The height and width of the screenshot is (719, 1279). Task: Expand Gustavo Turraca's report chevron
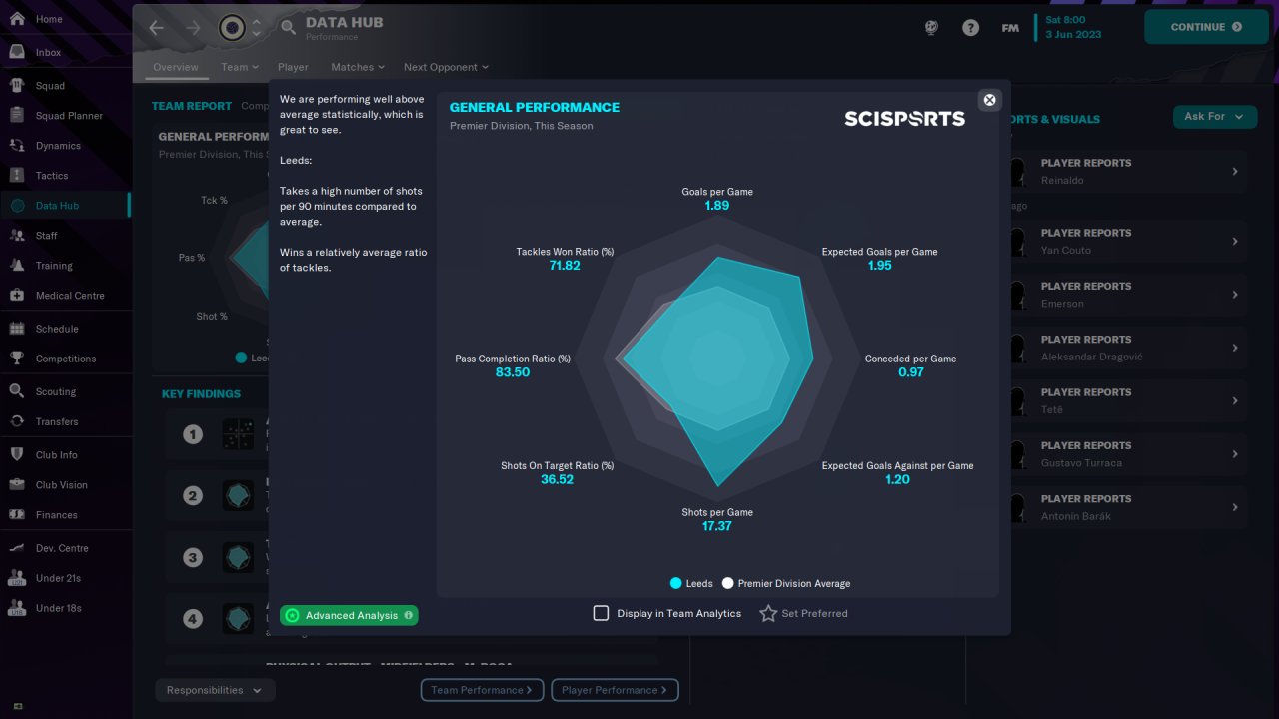coord(1235,454)
